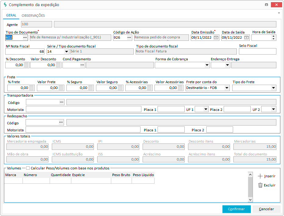284x216 pixels.
Task: Open the Tipo de Documento lookup ellipsis
Action: tap(25, 37)
